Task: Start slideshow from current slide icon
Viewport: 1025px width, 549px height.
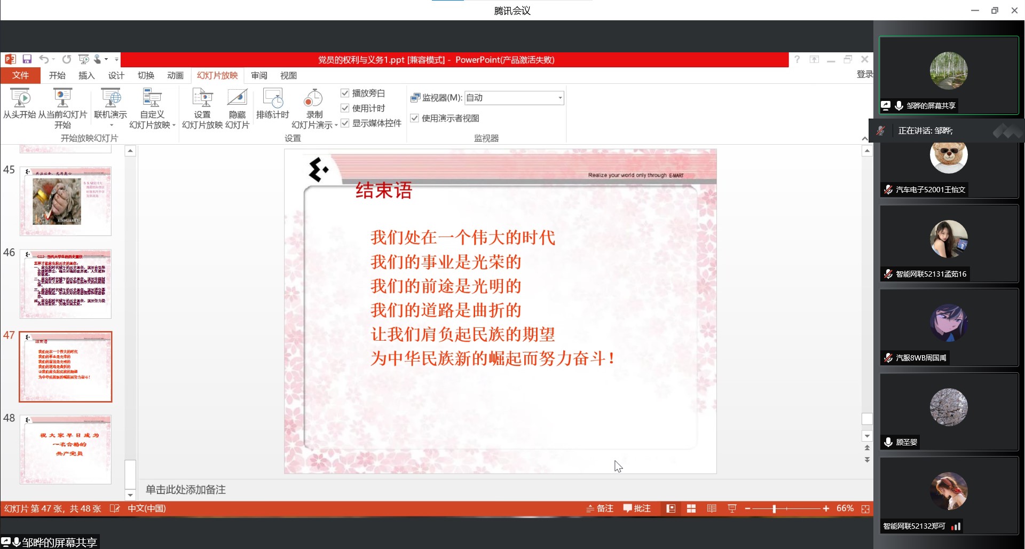Action: click(x=62, y=99)
